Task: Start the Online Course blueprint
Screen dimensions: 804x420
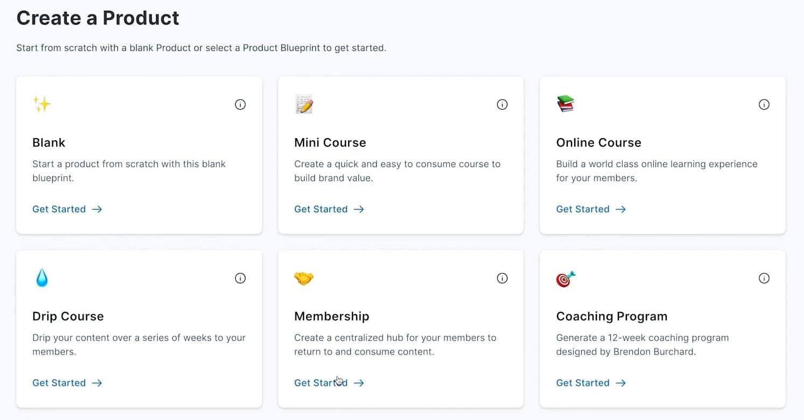Action: [x=590, y=209]
